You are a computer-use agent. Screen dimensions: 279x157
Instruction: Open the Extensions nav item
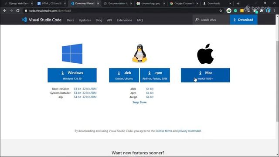(x=124, y=20)
